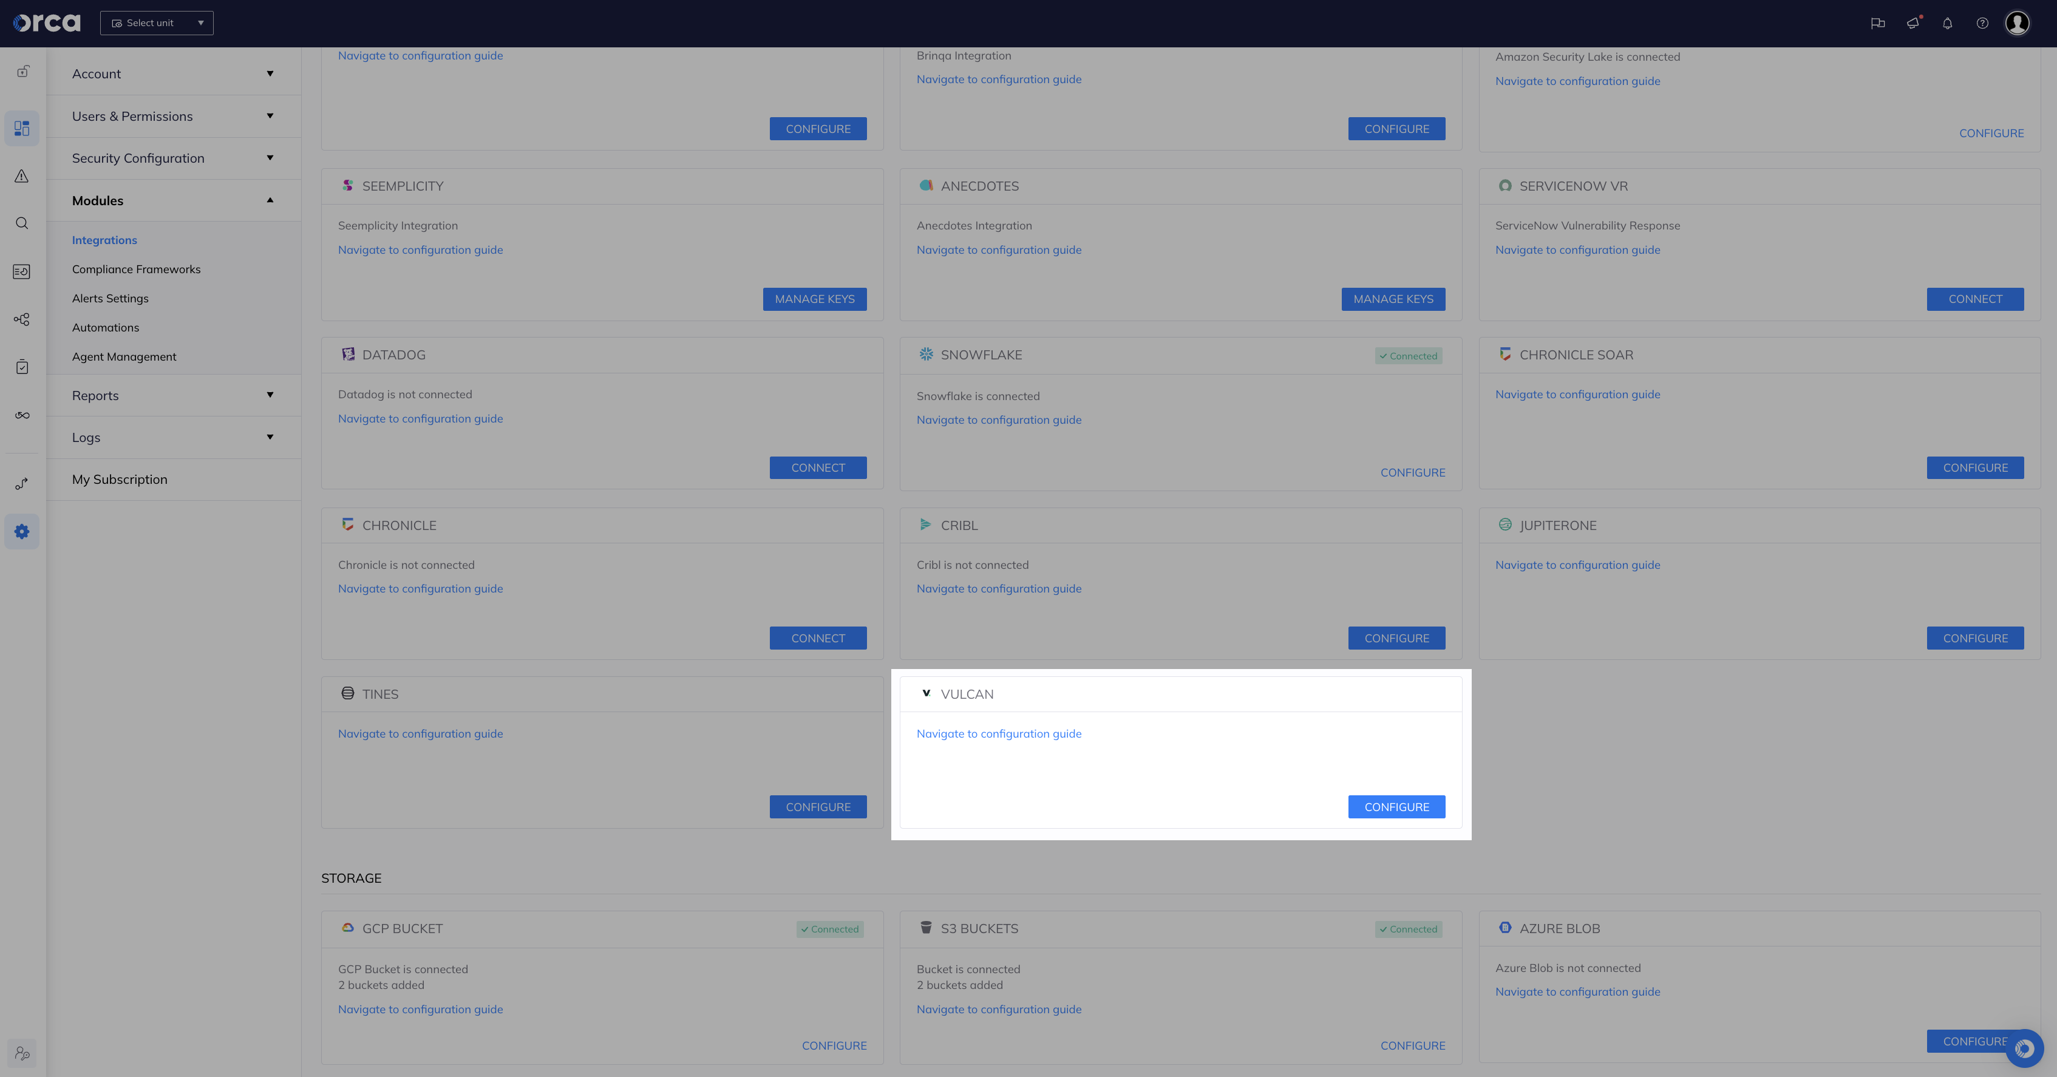Open Datadog's navigate to configuration guide link
The height and width of the screenshot is (1077, 2057).
[x=420, y=418]
